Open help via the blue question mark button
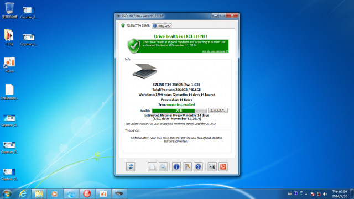Image resolution: width=354 pixels, height=199 pixels. click(x=198, y=167)
